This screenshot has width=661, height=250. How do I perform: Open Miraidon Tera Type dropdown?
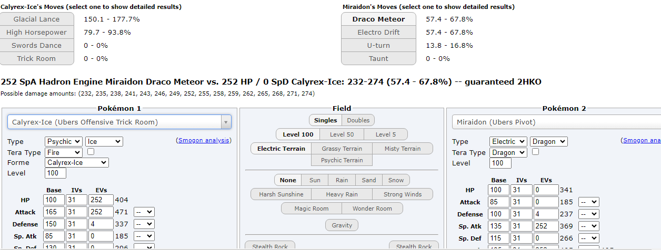tap(508, 152)
